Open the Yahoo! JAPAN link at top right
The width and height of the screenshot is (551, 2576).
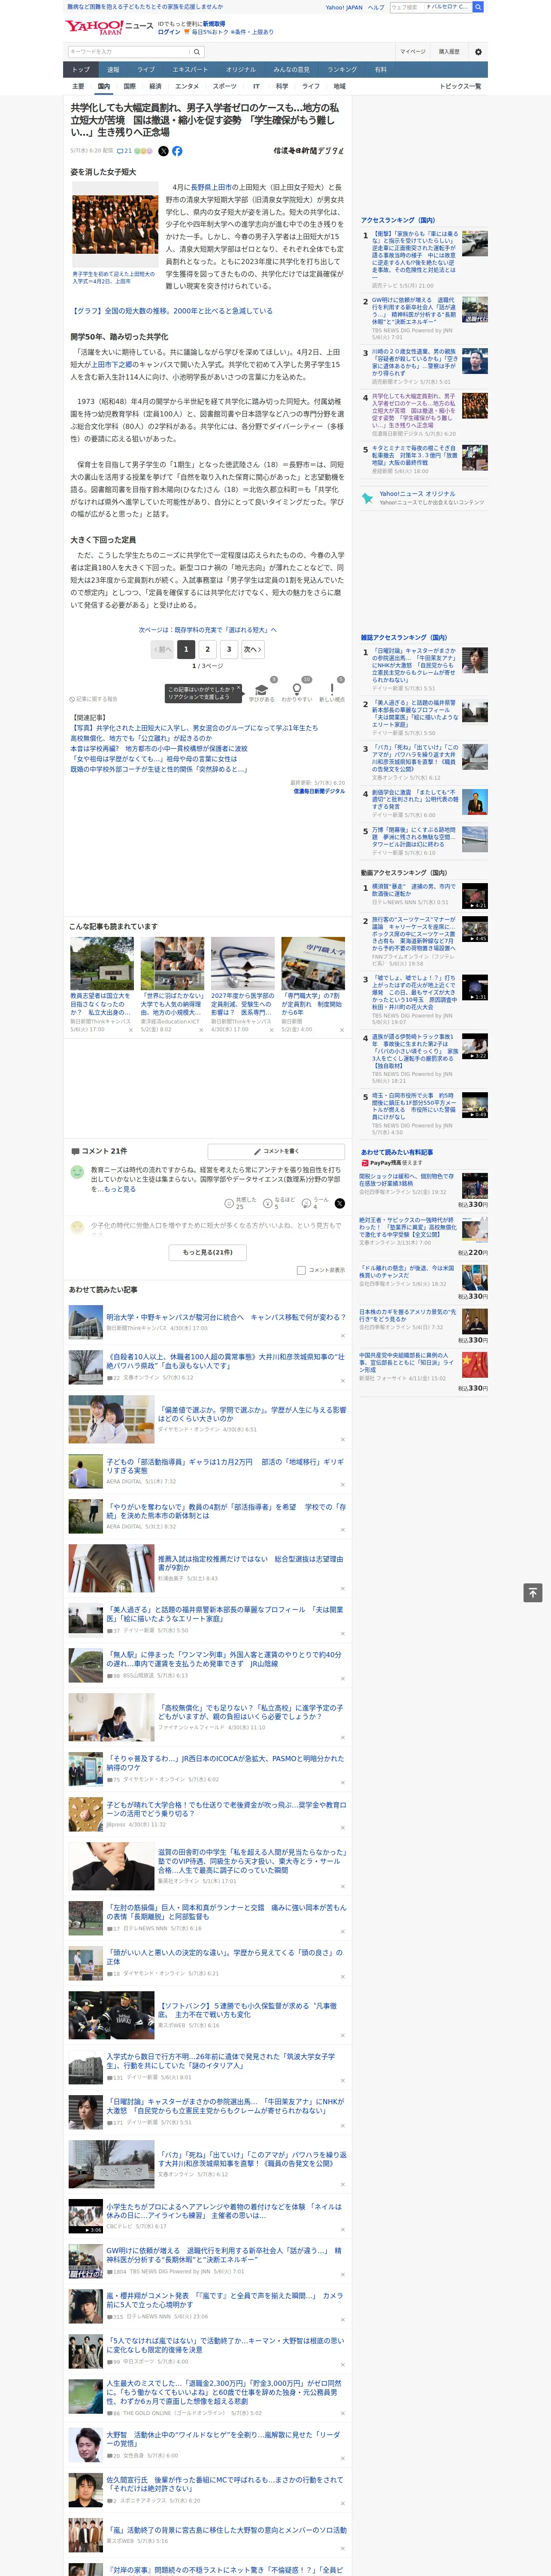(344, 7)
